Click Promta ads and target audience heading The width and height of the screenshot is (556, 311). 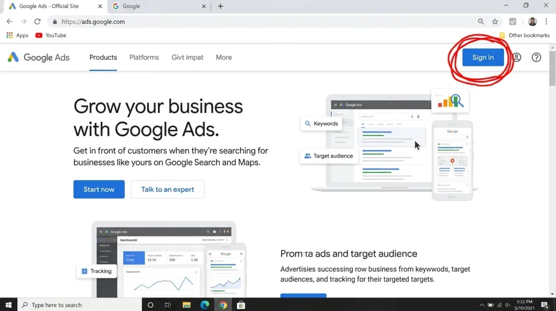pos(349,253)
